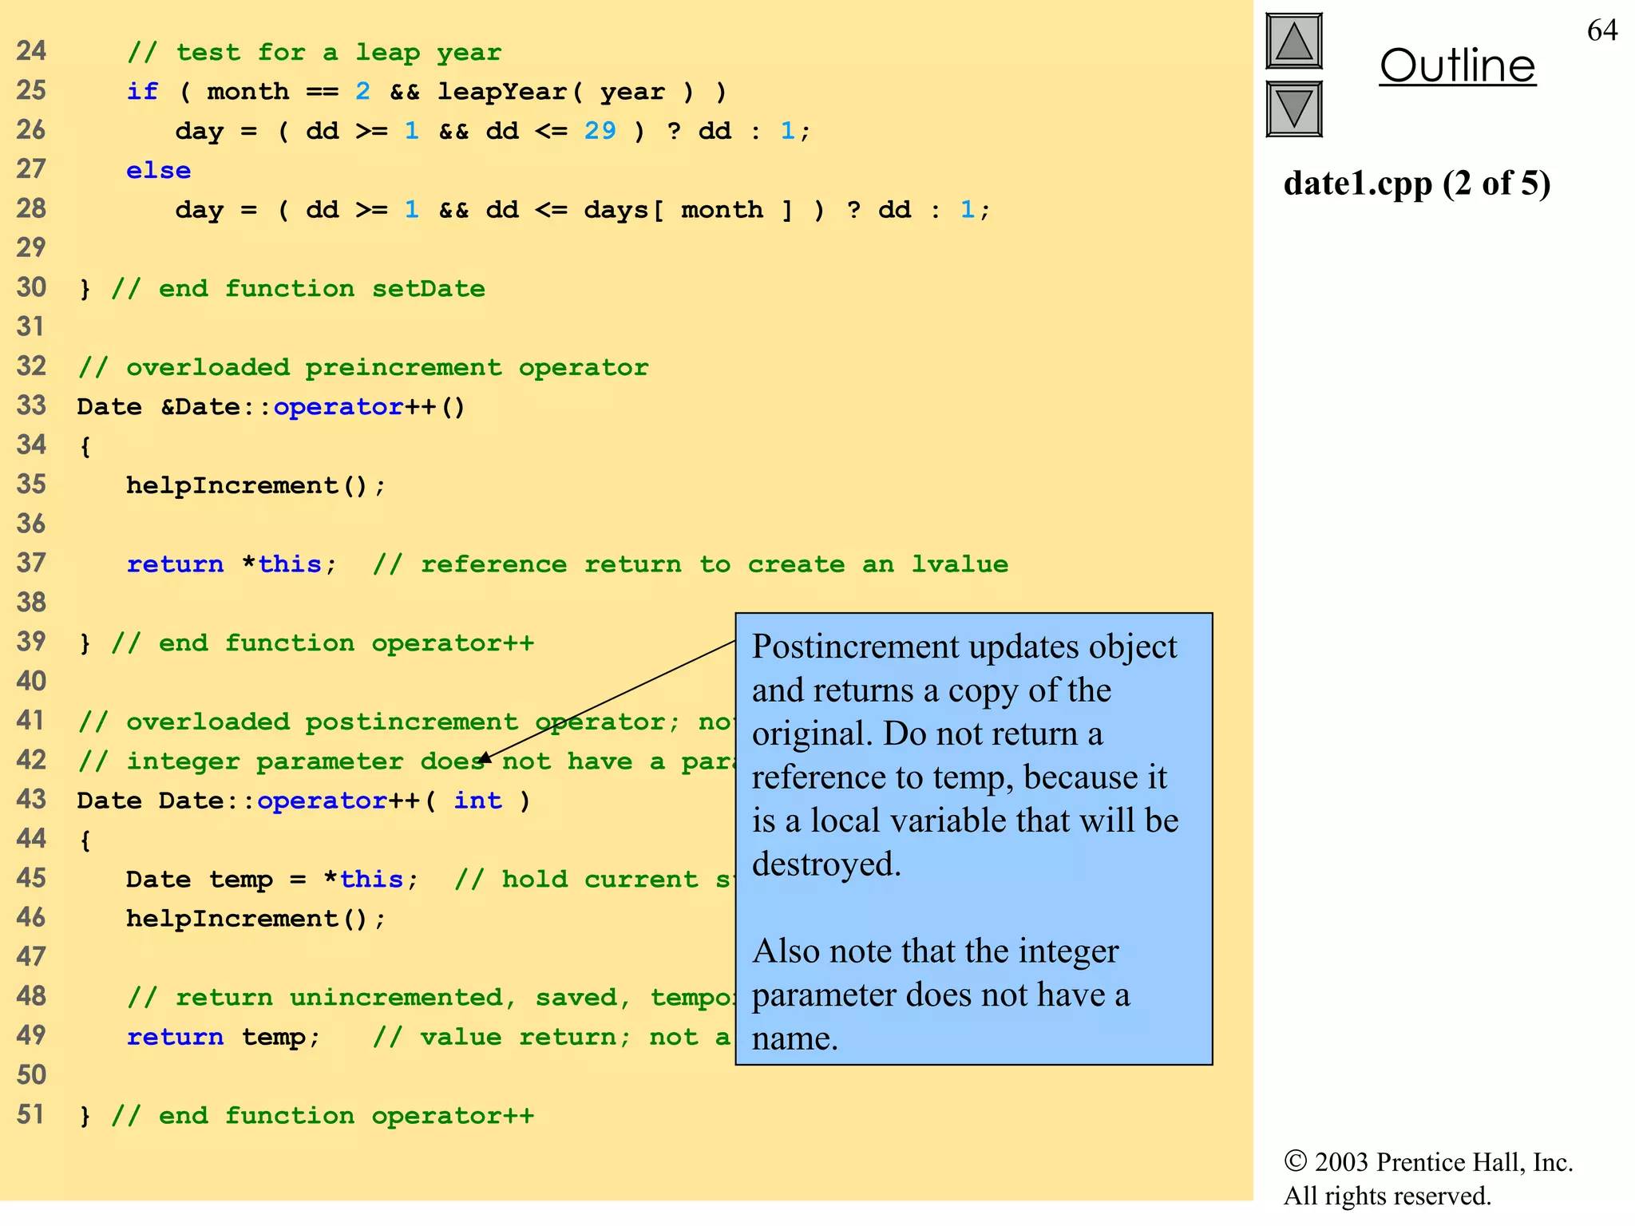This screenshot has width=1635, height=1226.
Task: Click the blue Postincrement explanation callout
Action: [x=974, y=839]
